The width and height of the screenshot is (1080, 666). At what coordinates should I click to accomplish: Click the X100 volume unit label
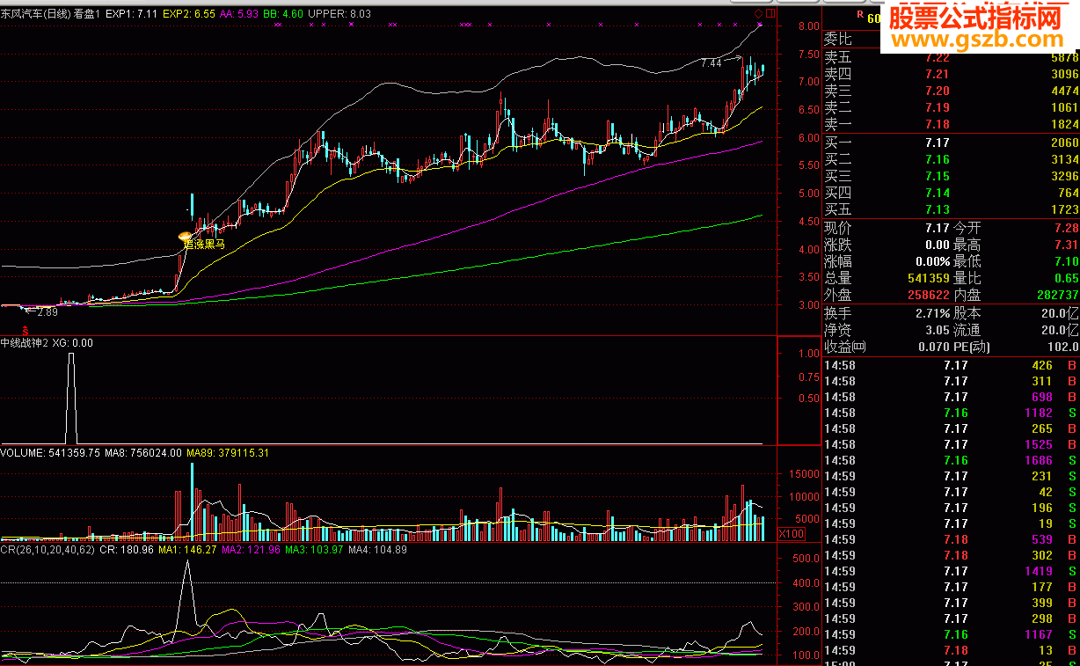[x=792, y=533]
